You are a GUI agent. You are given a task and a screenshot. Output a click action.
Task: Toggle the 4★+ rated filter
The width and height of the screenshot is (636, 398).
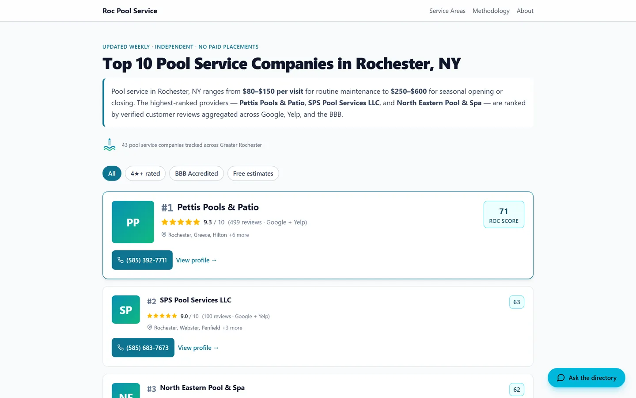pos(145,173)
